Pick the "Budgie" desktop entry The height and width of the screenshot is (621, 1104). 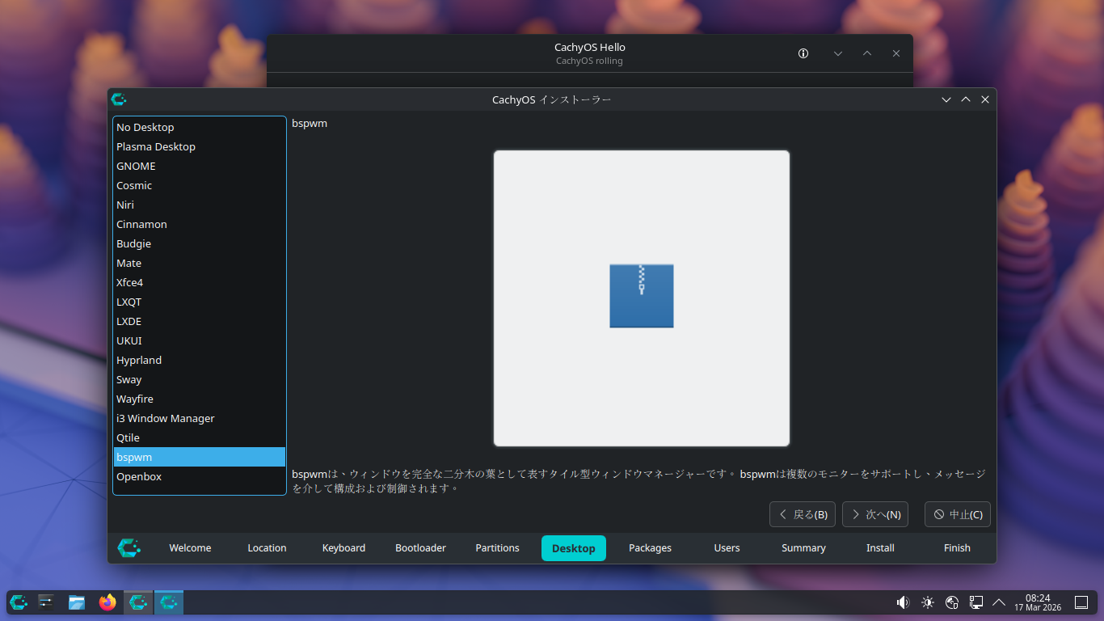[x=200, y=243]
